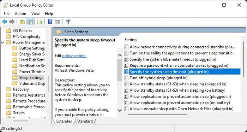
Task: Click description pane scroll up arrow
Action: click(120, 55)
